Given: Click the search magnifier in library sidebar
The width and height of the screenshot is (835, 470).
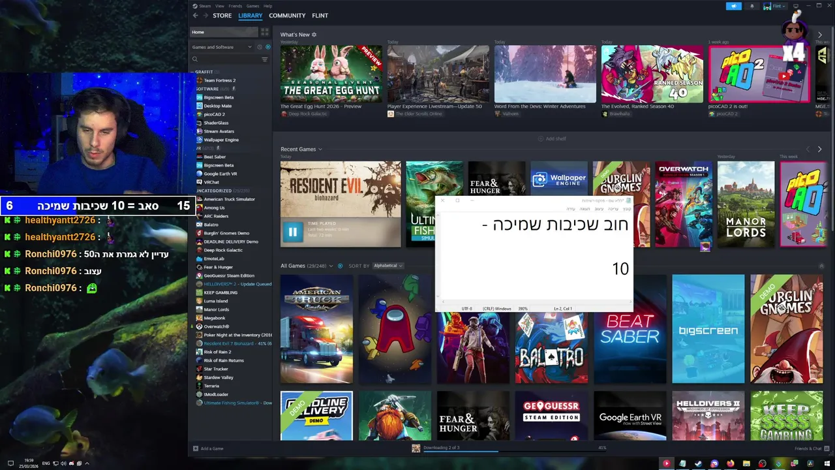Looking at the screenshot, I should (x=194, y=59).
